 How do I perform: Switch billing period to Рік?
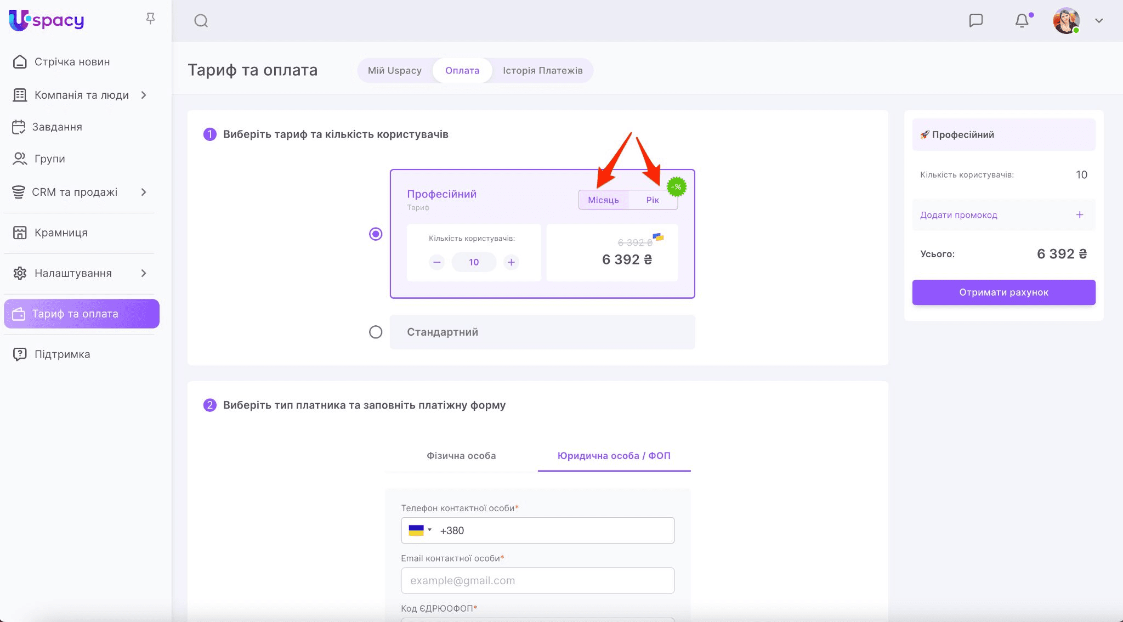[652, 200]
